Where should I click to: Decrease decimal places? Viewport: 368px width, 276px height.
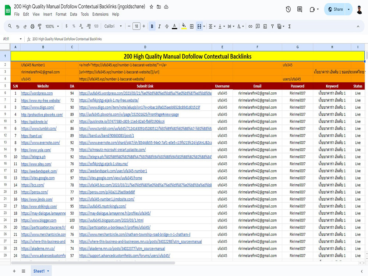click(81, 26)
